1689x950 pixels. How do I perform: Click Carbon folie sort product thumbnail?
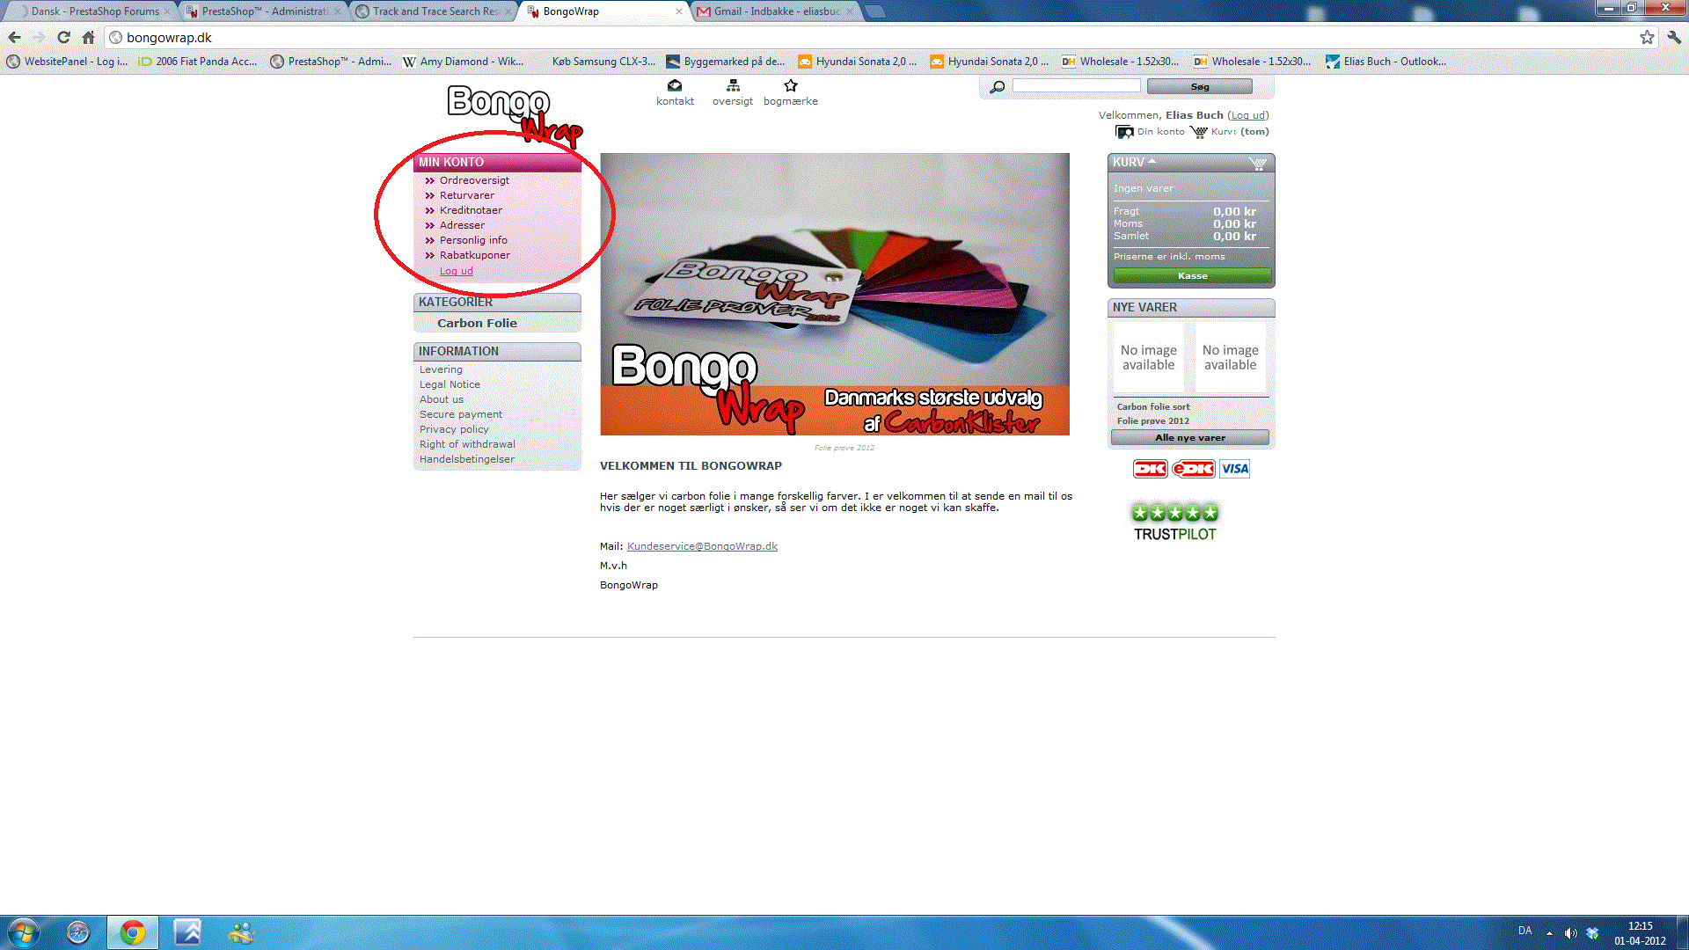coord(1148,357)
